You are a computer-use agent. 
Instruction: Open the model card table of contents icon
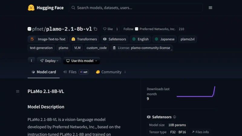(x=18, y=91)
